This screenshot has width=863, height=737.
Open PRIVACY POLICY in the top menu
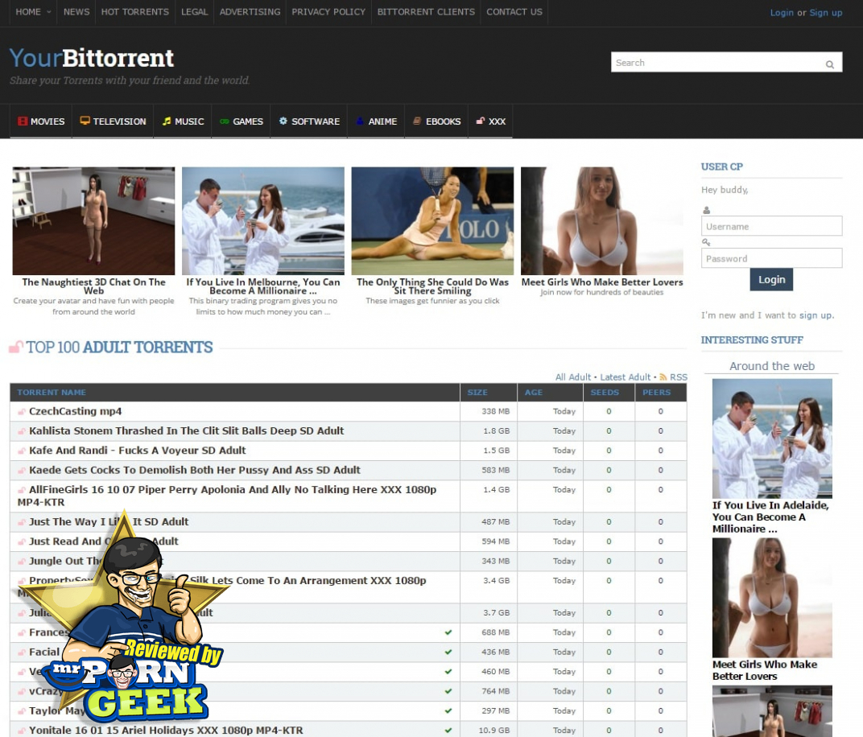pyautogui.click(x=328, y=12)
